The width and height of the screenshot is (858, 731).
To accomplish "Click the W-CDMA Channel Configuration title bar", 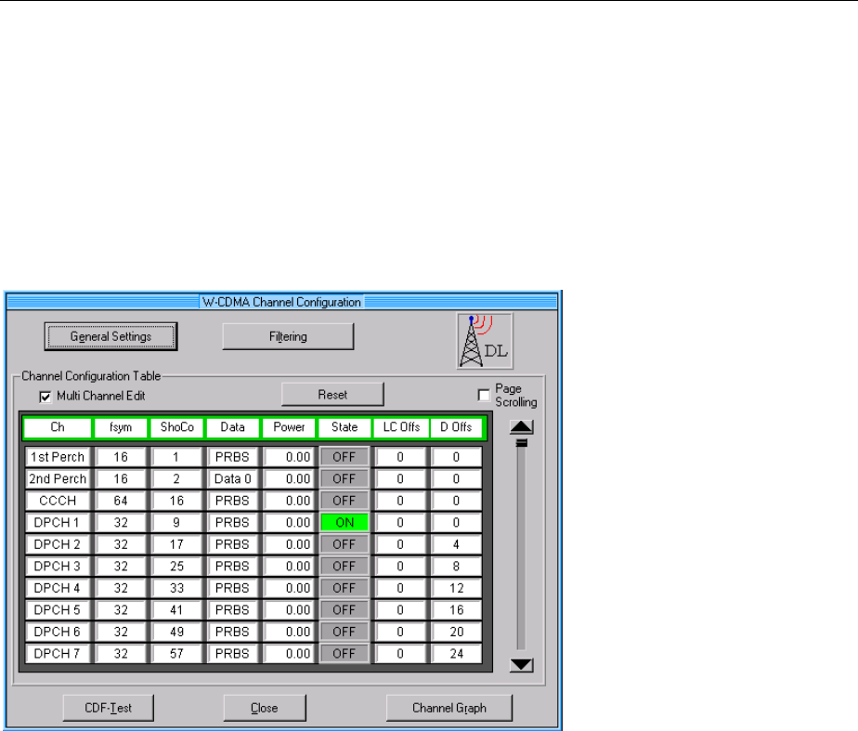I will pos(281,302).
